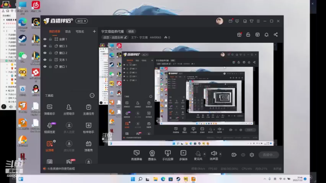The image size is (326, 183).
Task: Click the user avatar picture
Action: click(x=220, y=21)
